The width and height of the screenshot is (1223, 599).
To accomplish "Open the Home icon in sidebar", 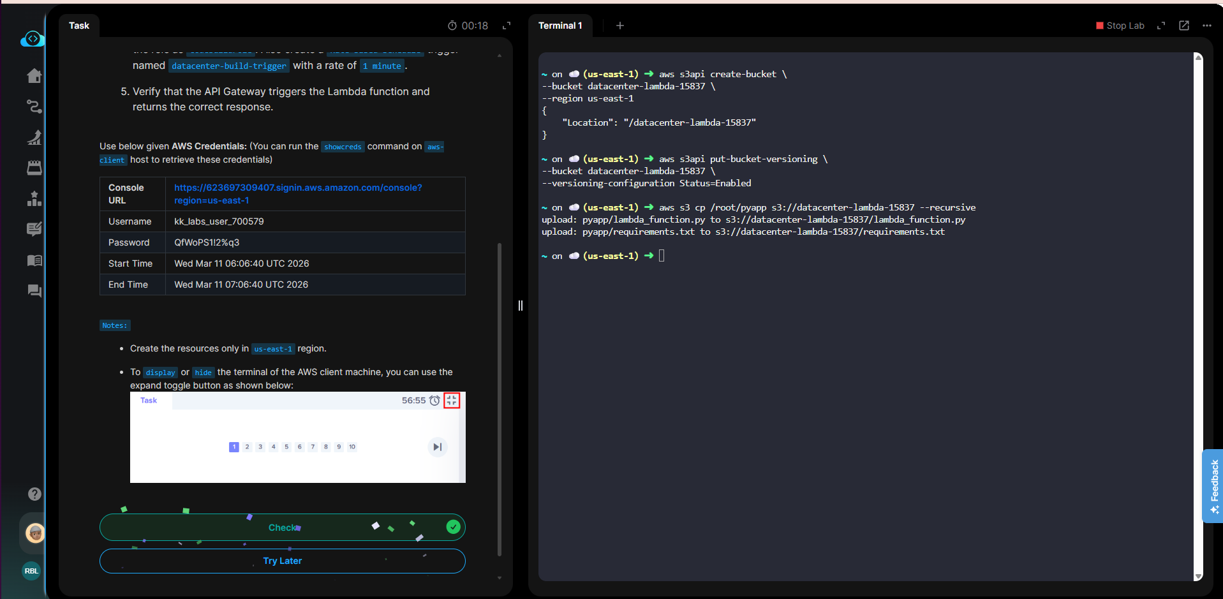I will pyautogui.click(x=34, y=76).
